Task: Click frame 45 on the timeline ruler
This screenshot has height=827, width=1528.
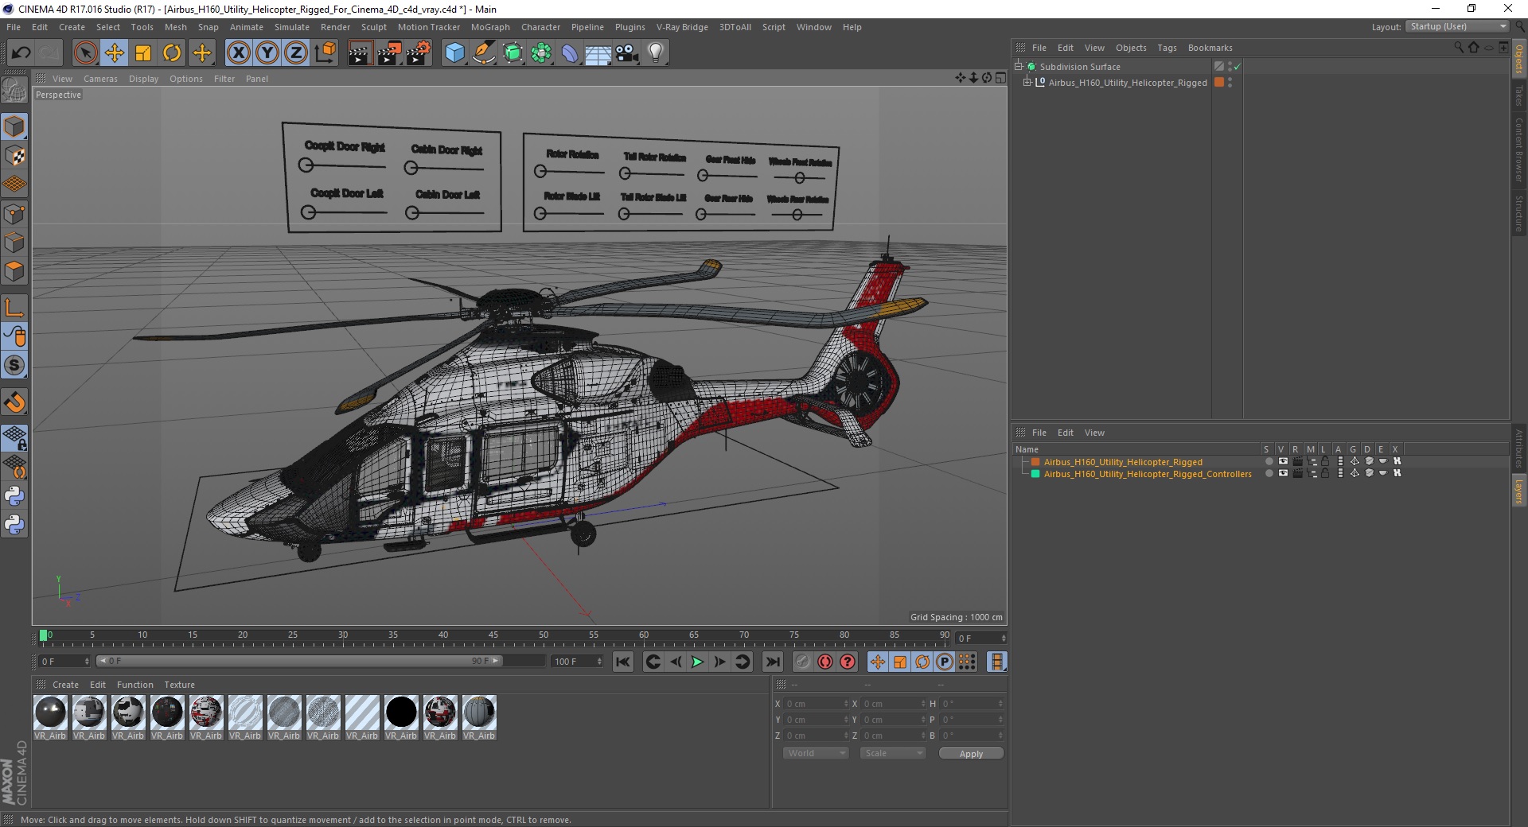Action: pos(493,636)
